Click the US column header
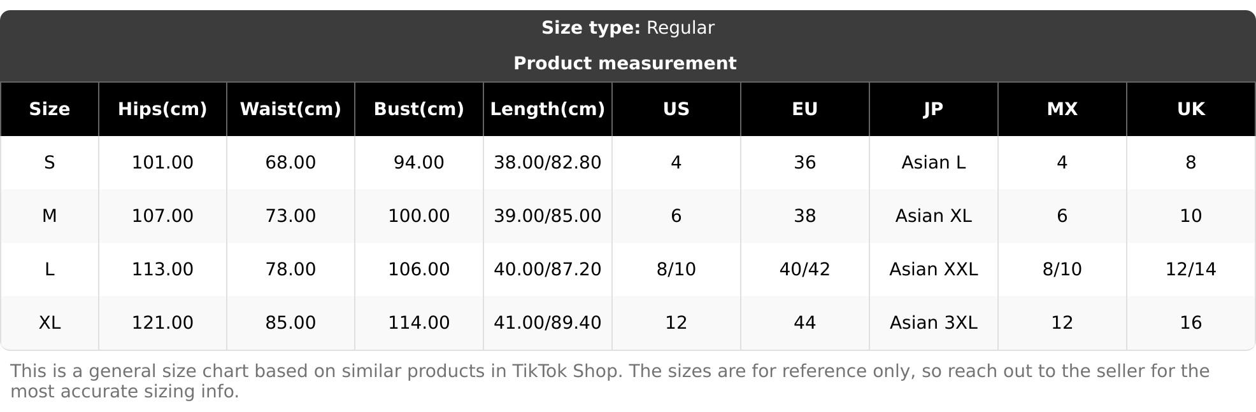 coord(676,109)
